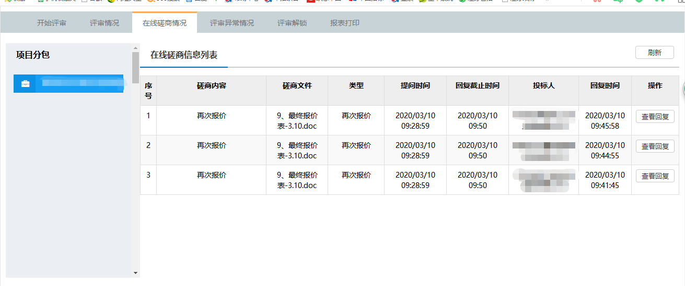The width and height of the screenshot is (685, 286).
Task: Go to the 评审异常情况 tab
Action: click(231, 23)
